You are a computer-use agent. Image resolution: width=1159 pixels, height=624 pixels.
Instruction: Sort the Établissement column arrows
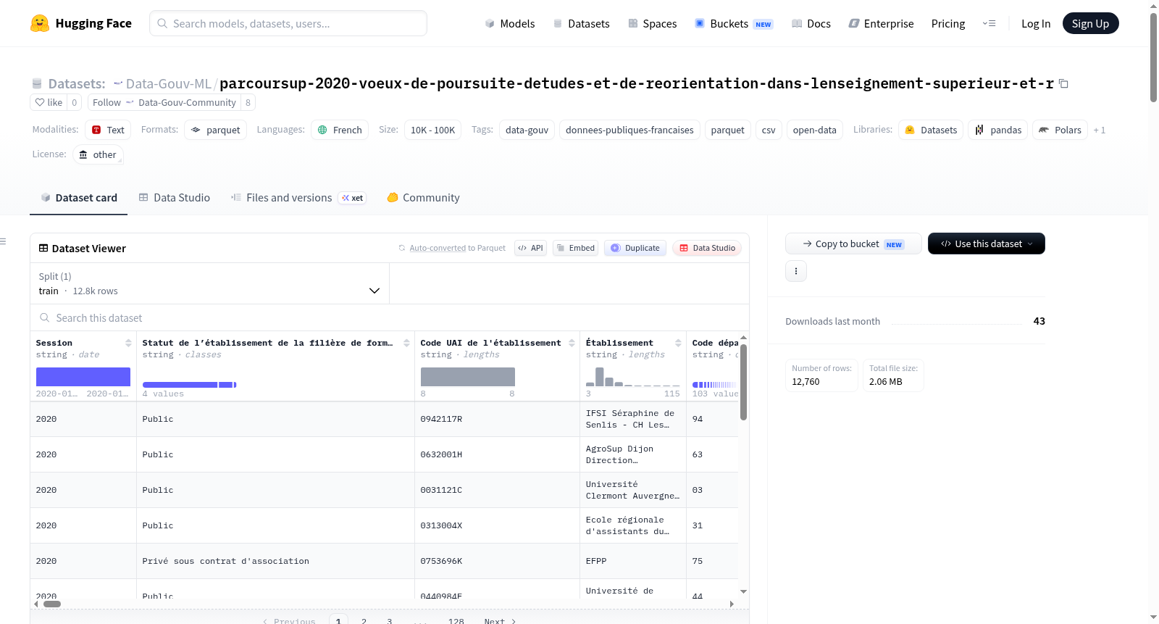click(x=678, y=343)
